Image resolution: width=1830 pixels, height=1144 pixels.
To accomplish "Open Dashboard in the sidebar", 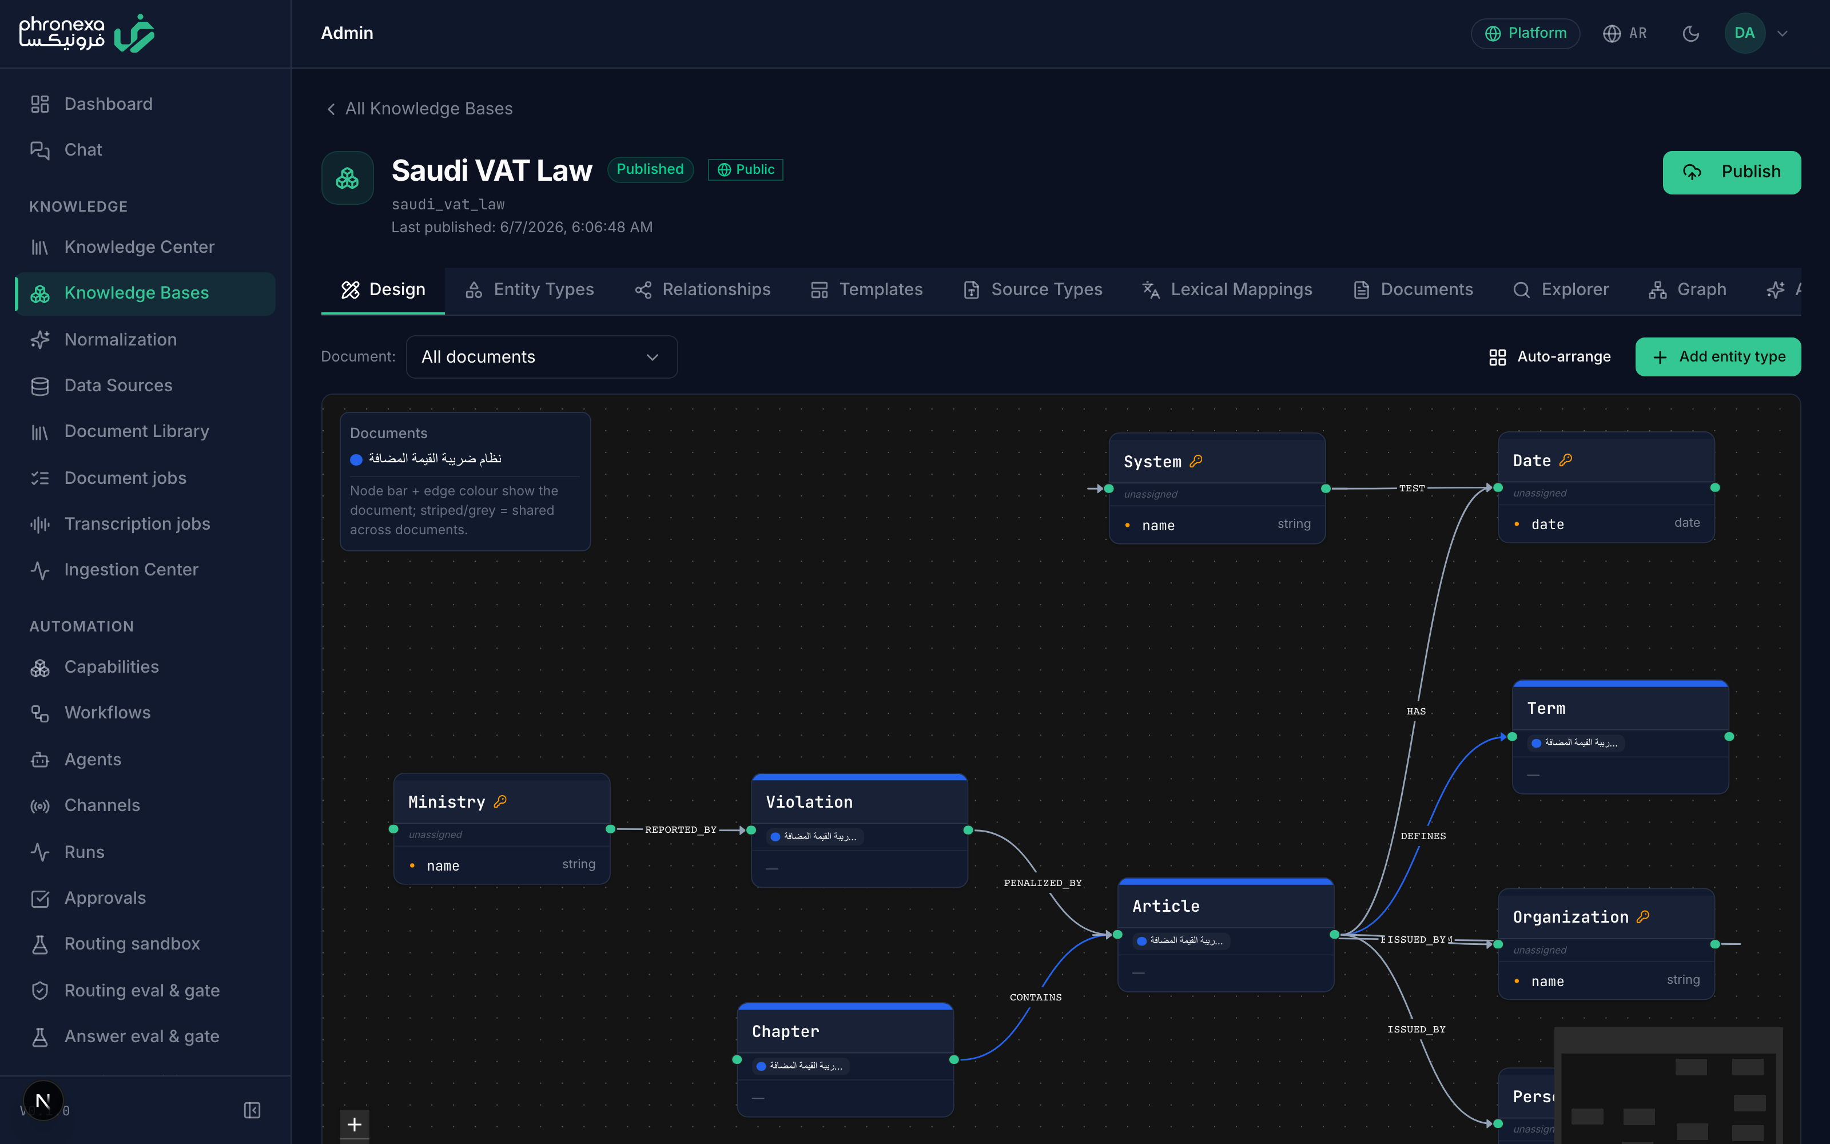I will pos(145,104).
